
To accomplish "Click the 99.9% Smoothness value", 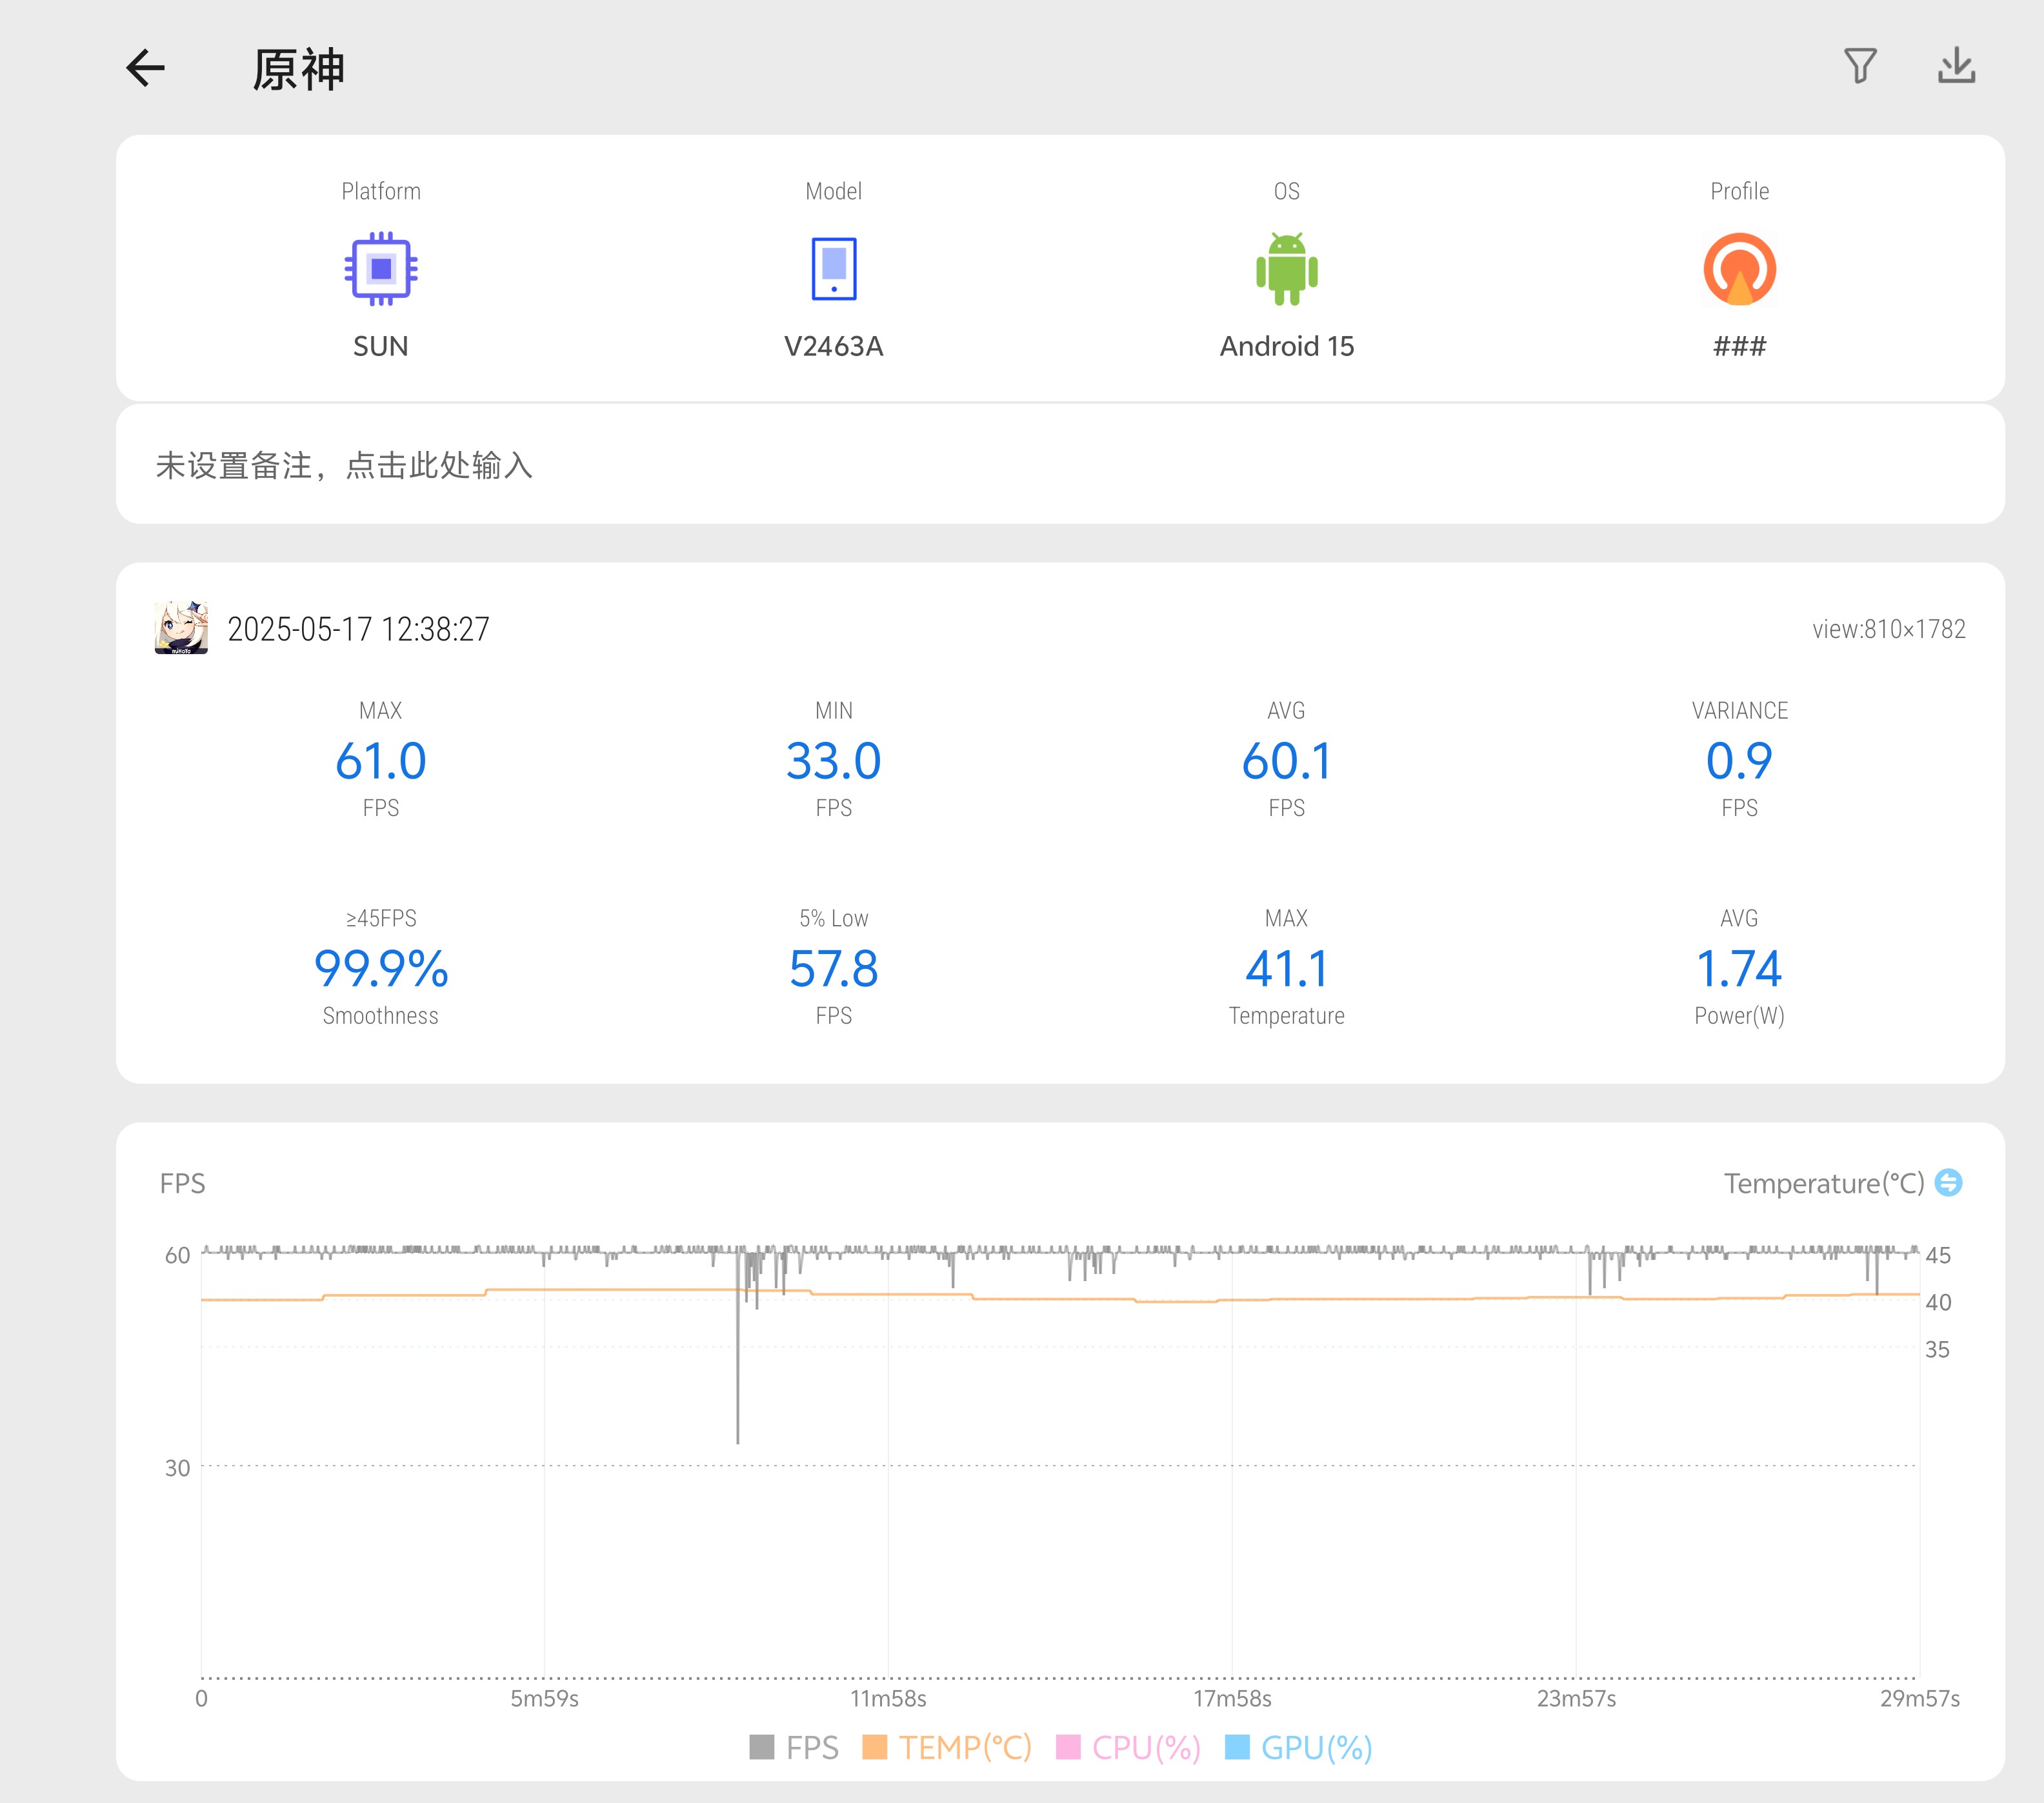I will pos(381,968).
